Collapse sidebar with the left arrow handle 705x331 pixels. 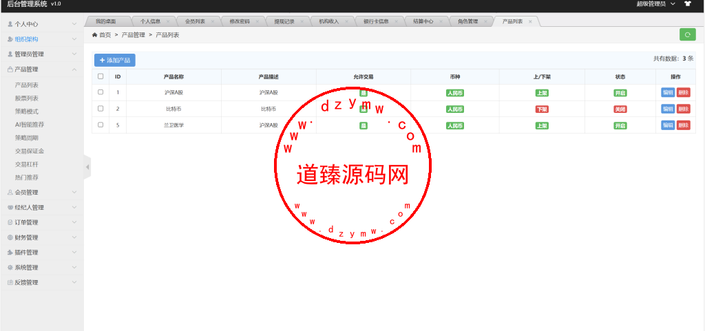click(x=87, y=167)
